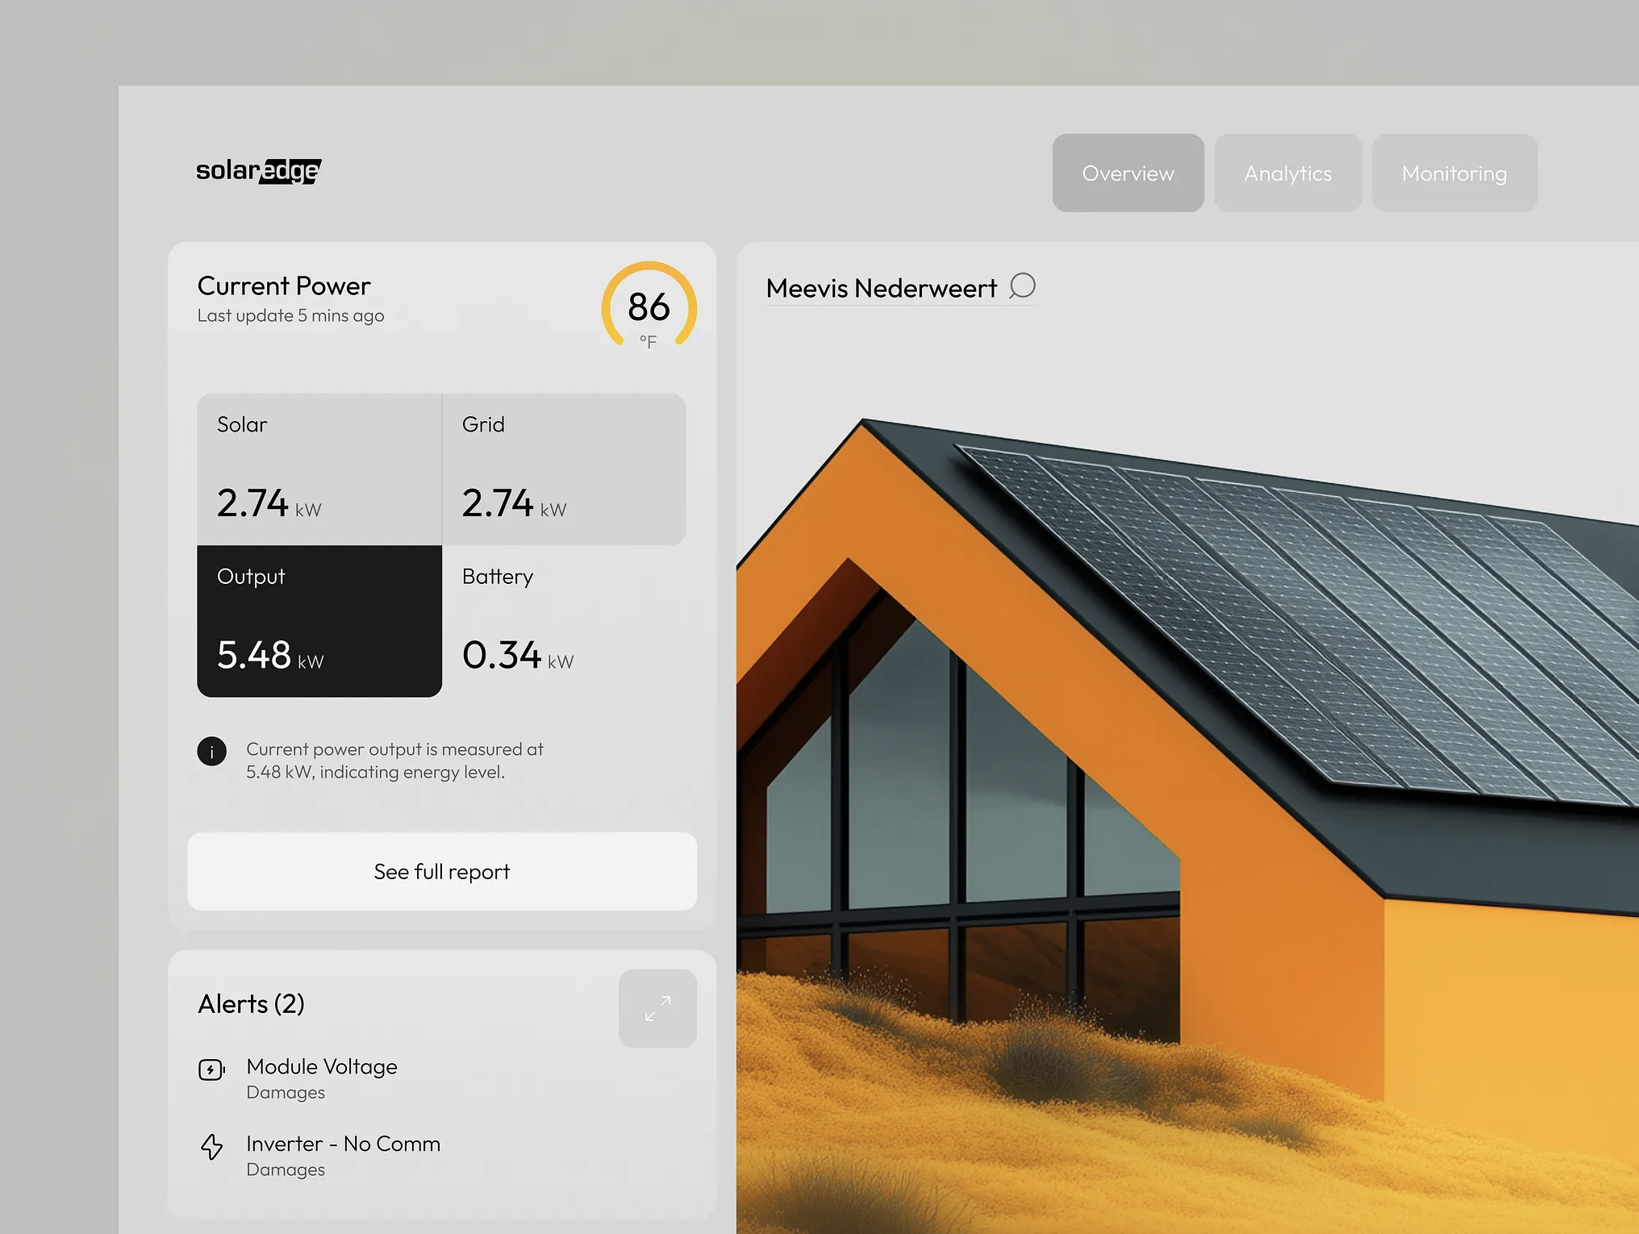Select the Solar 2.74 kW tile
The image size is (1639, 1234).
(x=319, y=469)
